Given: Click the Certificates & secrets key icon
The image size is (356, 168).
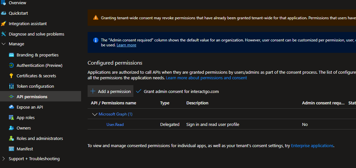Looking at the screenshot, I should pyautogui.click(x=11, y=76).
